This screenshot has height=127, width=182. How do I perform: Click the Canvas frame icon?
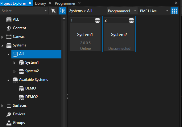[x=9, y=37]
